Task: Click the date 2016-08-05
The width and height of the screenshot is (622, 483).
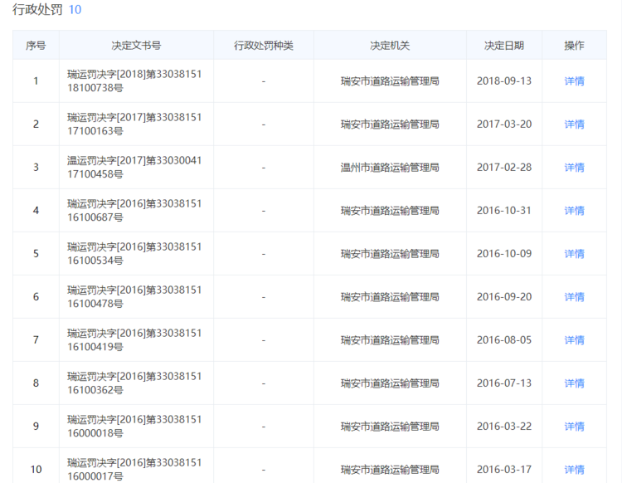Action: pyautogui.click(x=504, y=340)
